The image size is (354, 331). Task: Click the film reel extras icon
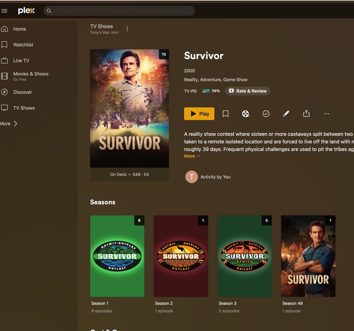pos(246,113)
